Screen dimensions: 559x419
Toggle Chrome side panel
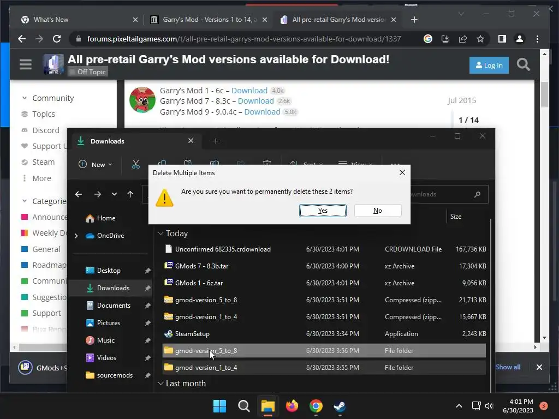[502, 39]
